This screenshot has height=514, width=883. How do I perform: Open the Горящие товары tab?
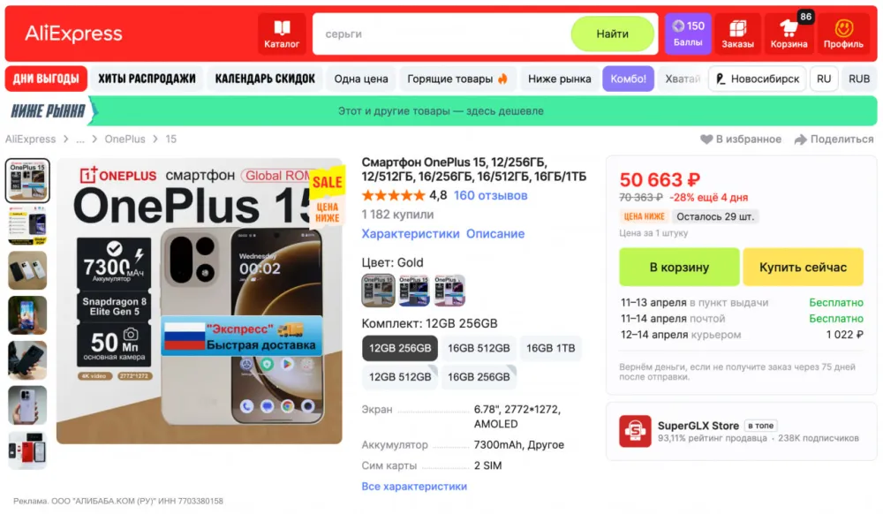coord(457,79)
